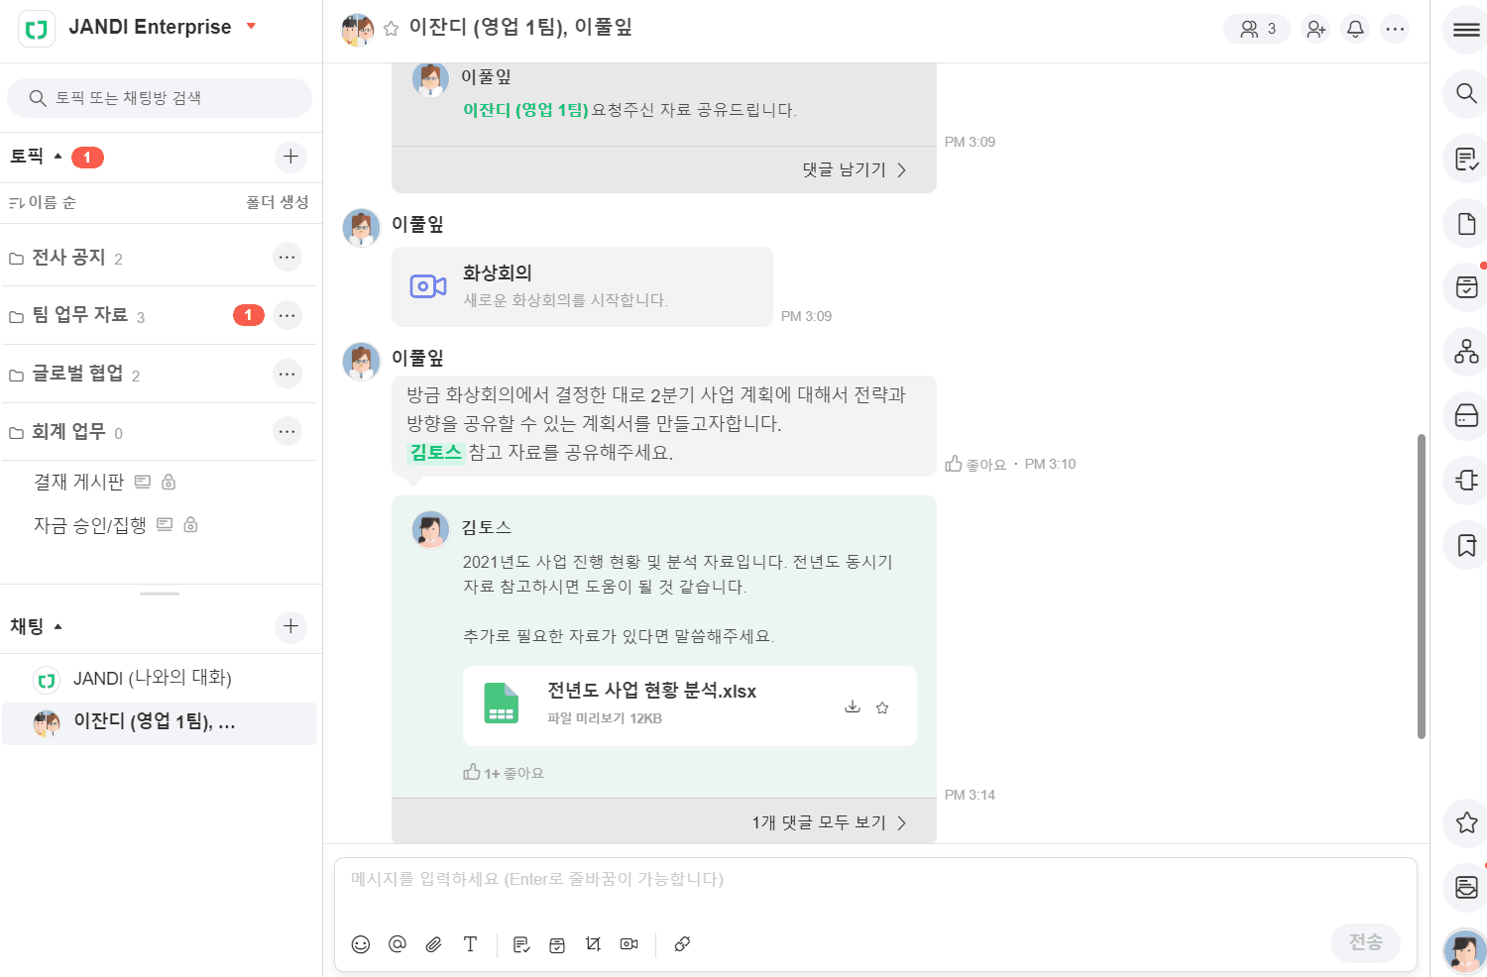This screenshot has width=1487, height=977.
Task: Click the mention @ icon
Action: pyautogui.click(x=398, y=944)
